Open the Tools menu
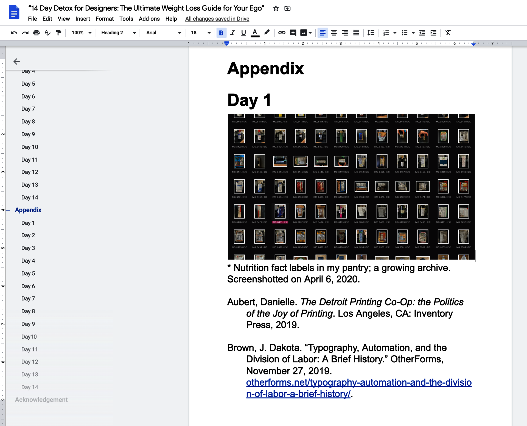This screenshot has width=527, height=426. click(126, 19)
